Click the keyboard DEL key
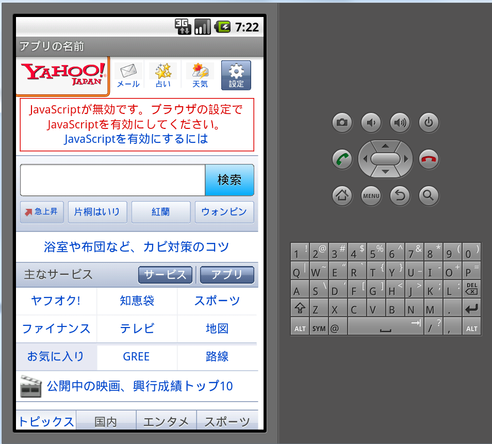 [471, 289]
